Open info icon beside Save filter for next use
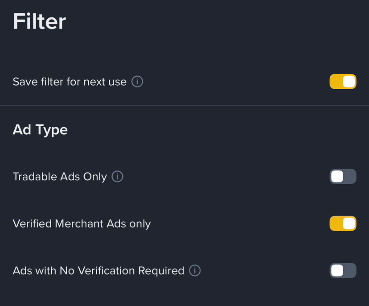The image size is (369, 306). coord(137,82)
